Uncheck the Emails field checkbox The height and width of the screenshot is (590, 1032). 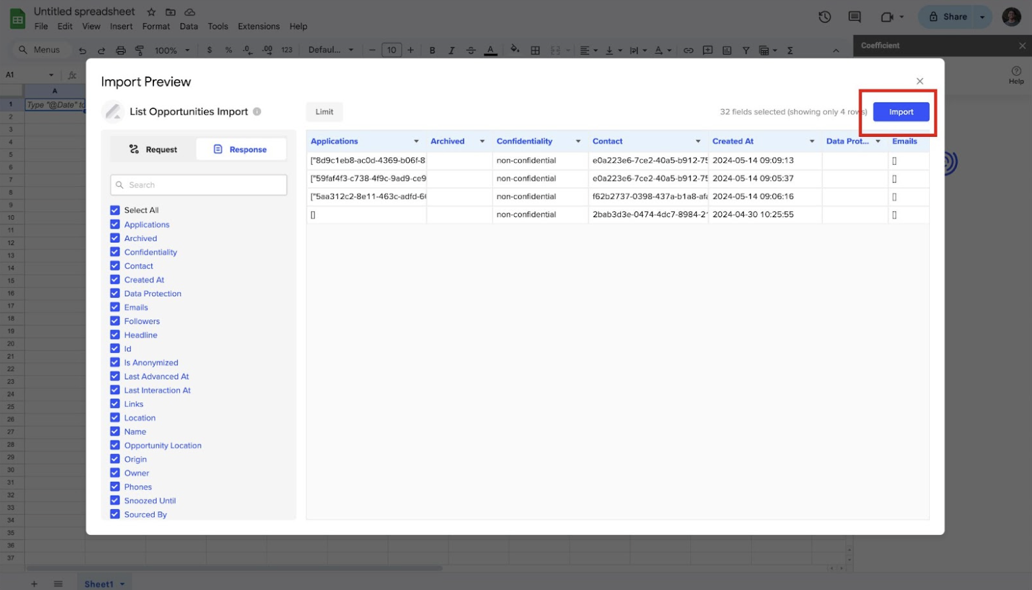click(115, 307)
